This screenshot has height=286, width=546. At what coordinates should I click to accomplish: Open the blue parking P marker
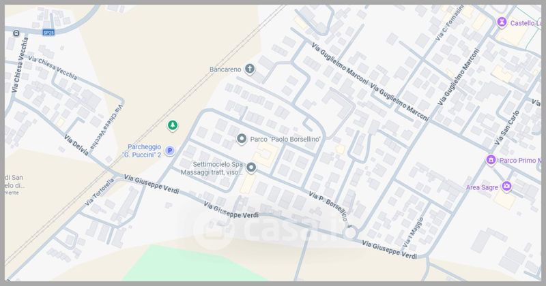(x=170, y=150)
